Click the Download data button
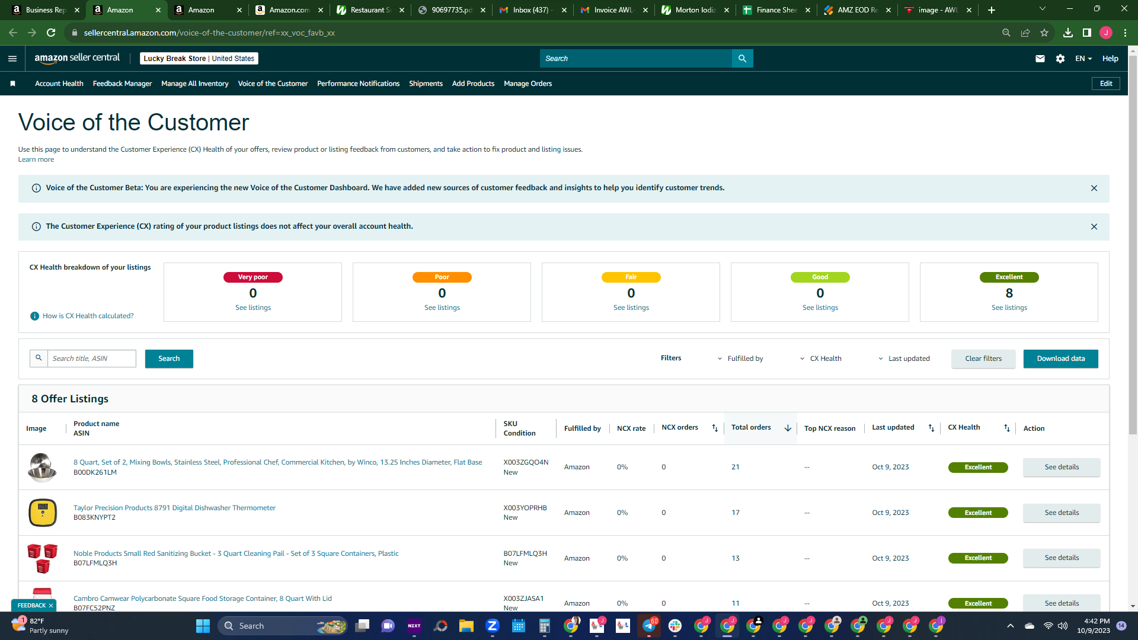 coord(1061,359)
